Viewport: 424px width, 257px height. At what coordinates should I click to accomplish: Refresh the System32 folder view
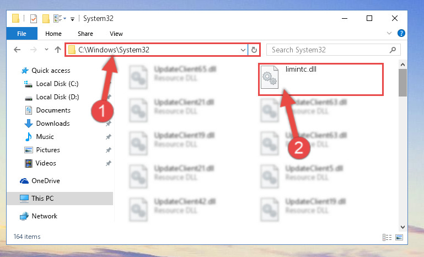click(x=254, y=50)
